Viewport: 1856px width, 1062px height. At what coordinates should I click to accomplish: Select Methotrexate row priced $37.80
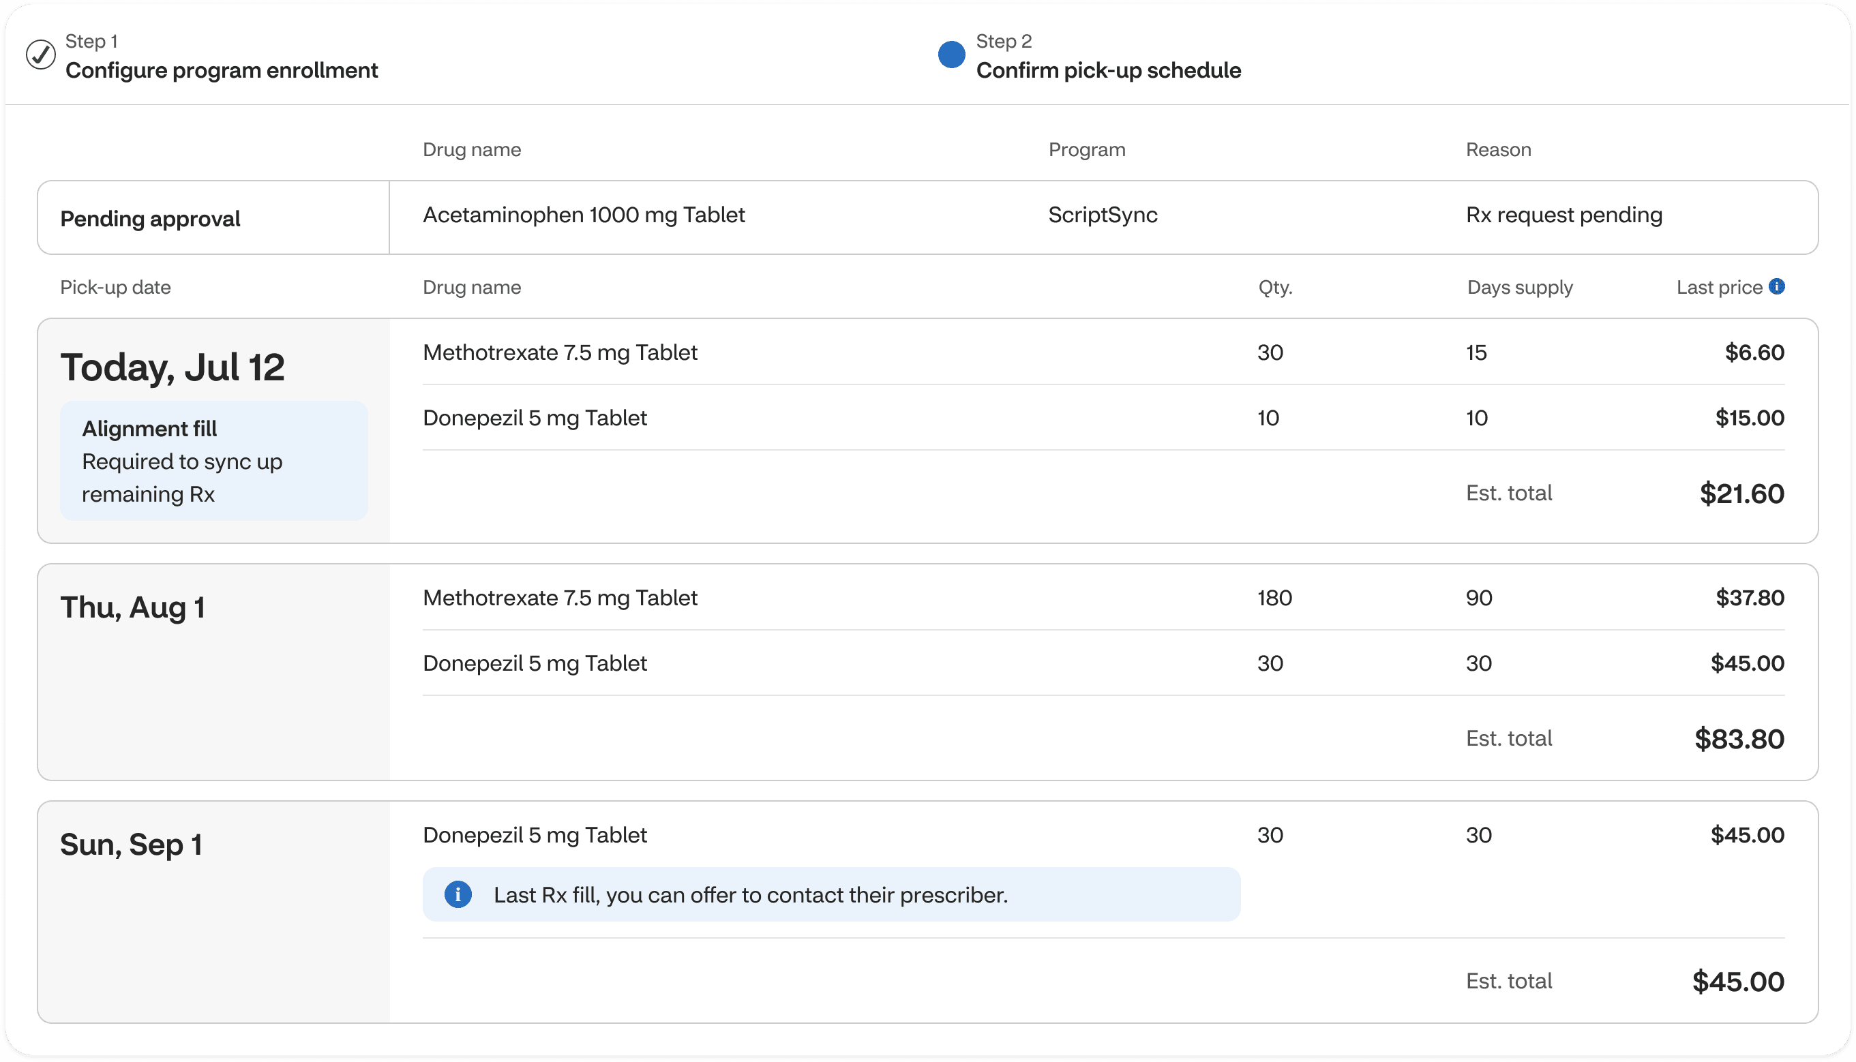point(560,598)
